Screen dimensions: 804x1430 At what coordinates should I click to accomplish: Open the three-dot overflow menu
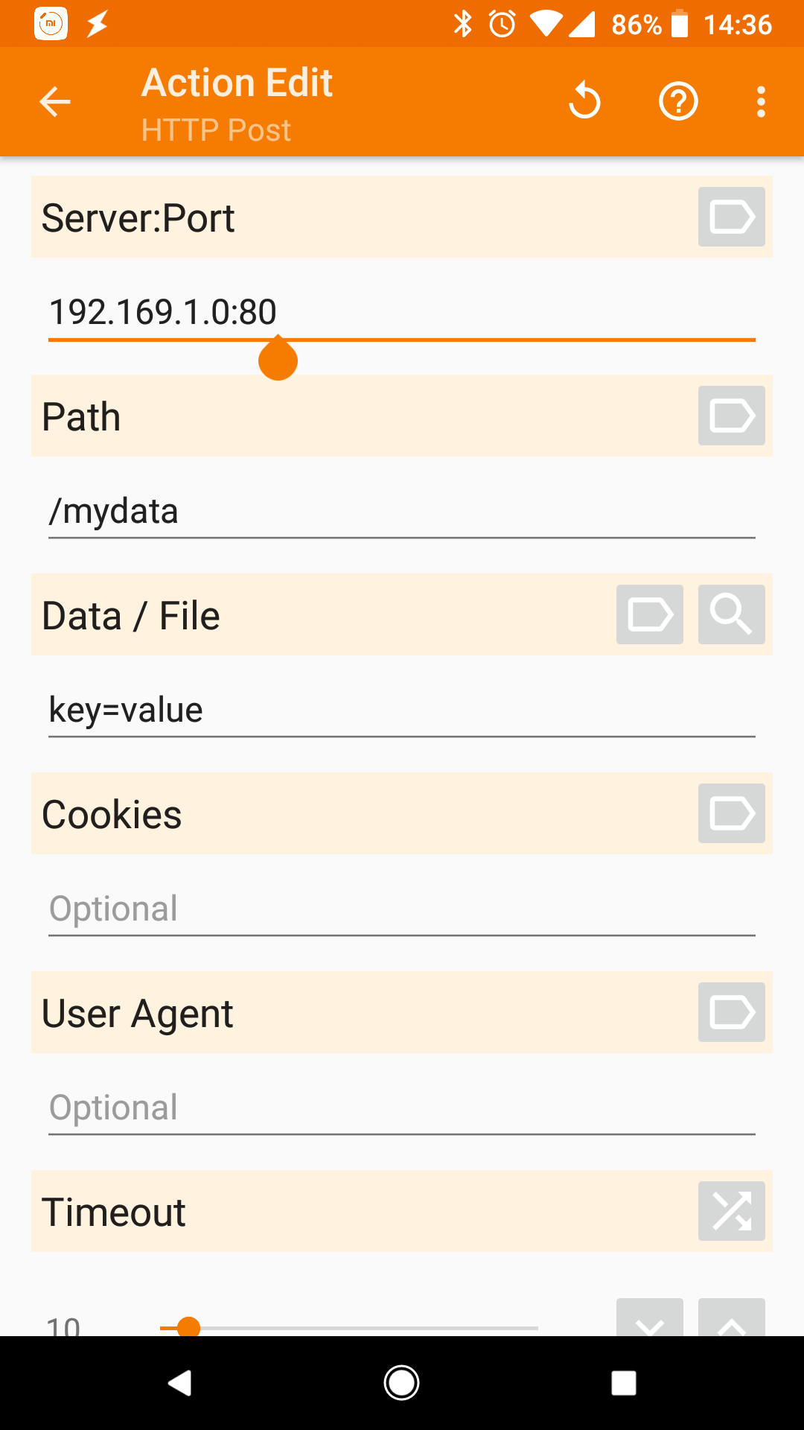pyautogui.click(x=760, y=101)
